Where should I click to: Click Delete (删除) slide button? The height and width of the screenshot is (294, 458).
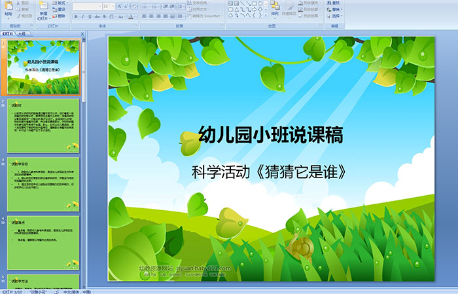click(59, 16)
